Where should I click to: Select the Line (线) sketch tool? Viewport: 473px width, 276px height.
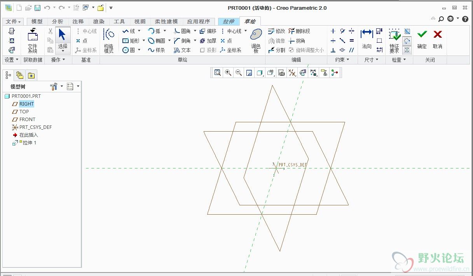(129, 31)
